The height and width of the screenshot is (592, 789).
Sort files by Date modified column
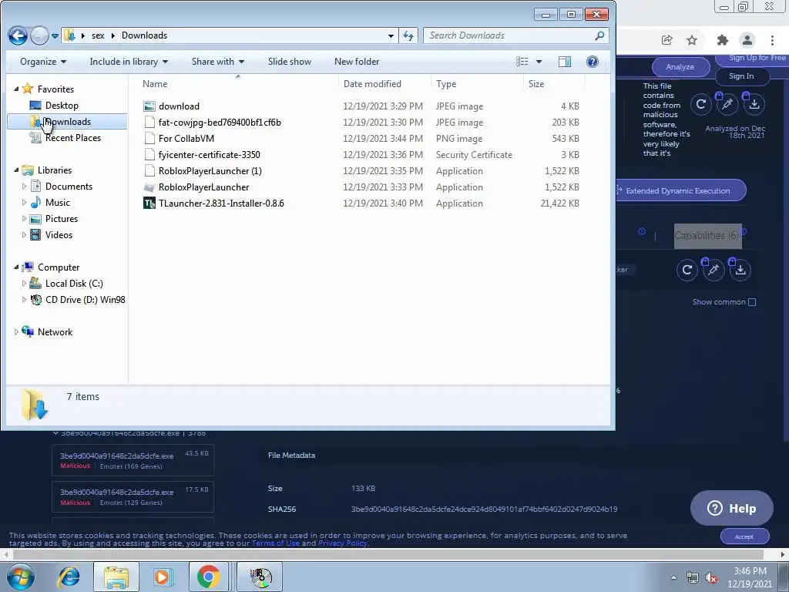click(372, 83)
